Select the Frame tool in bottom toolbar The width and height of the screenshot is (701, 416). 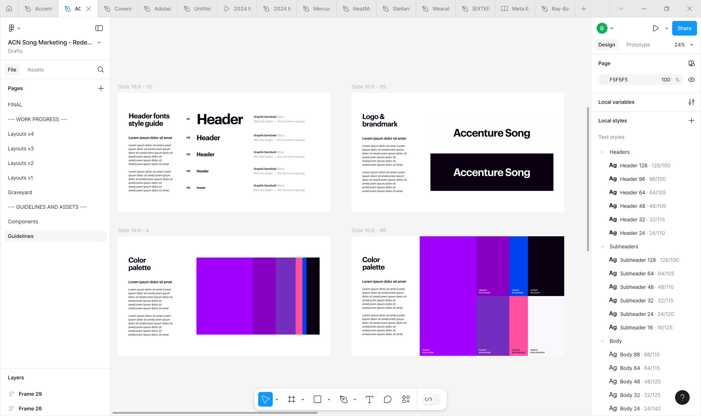pos(291,399)
